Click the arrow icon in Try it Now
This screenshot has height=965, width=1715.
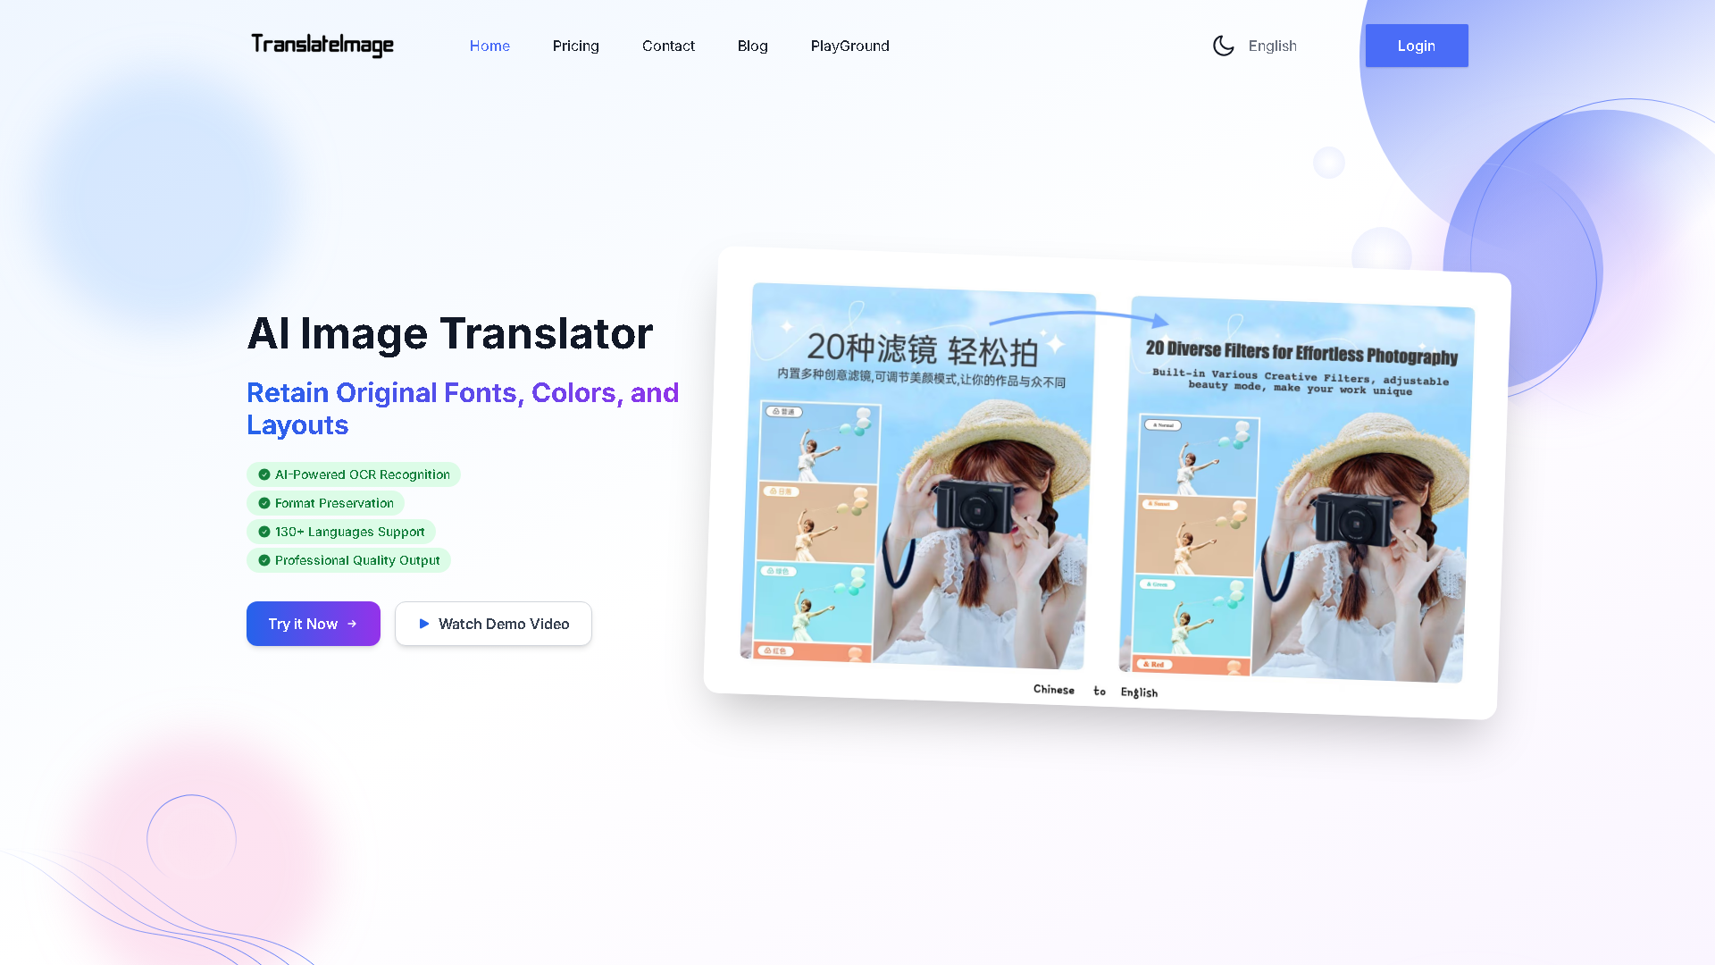tap(352, 624)
